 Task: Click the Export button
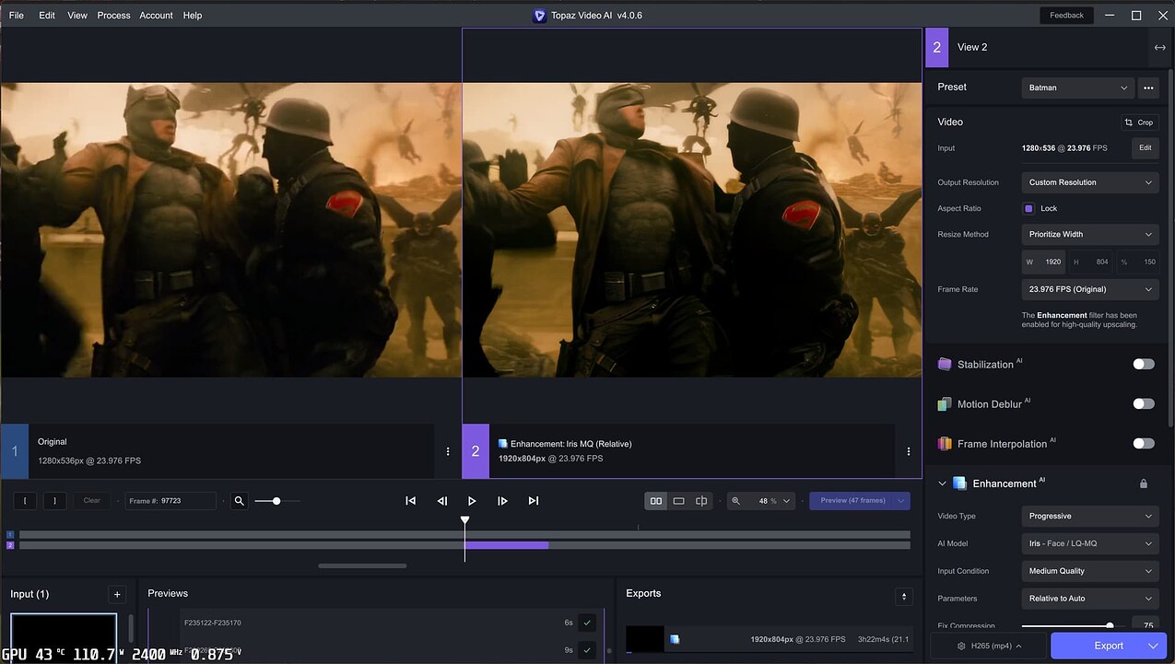tap(1110, 645)
